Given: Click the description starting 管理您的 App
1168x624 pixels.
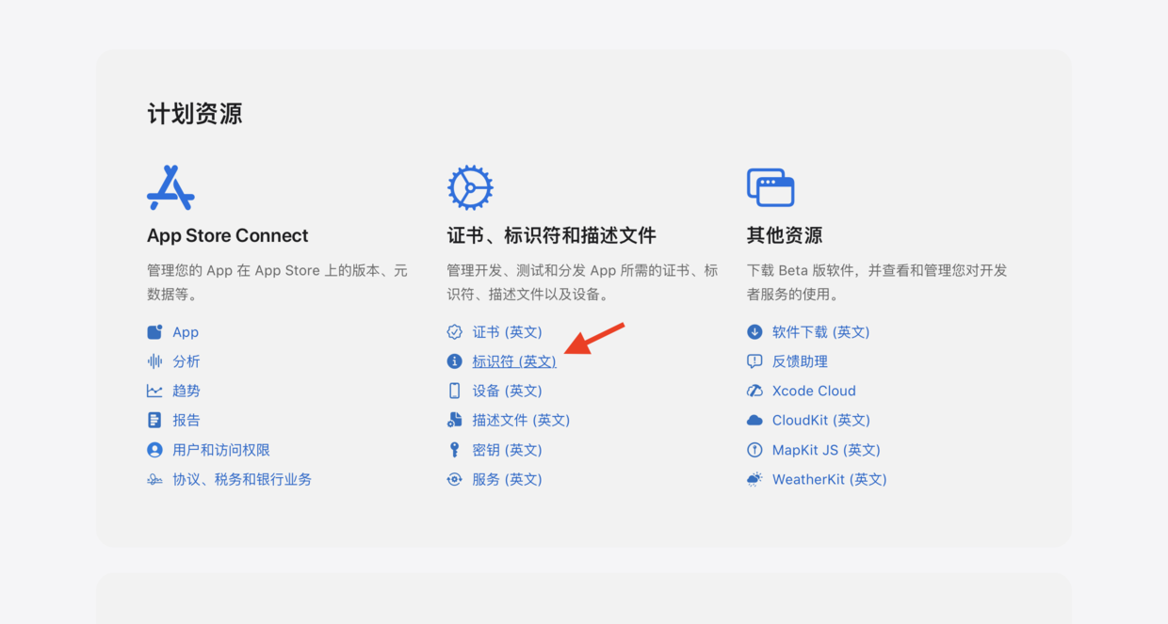Looking at the screenshot, I should [278, 282].
